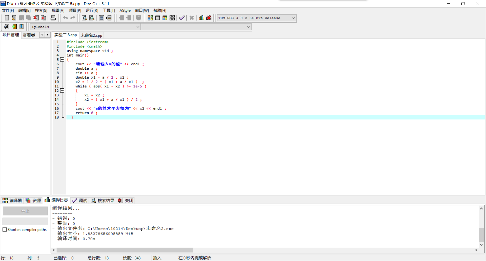Open the 帮助[H] menu
The image size is (486, 261).
160,10
